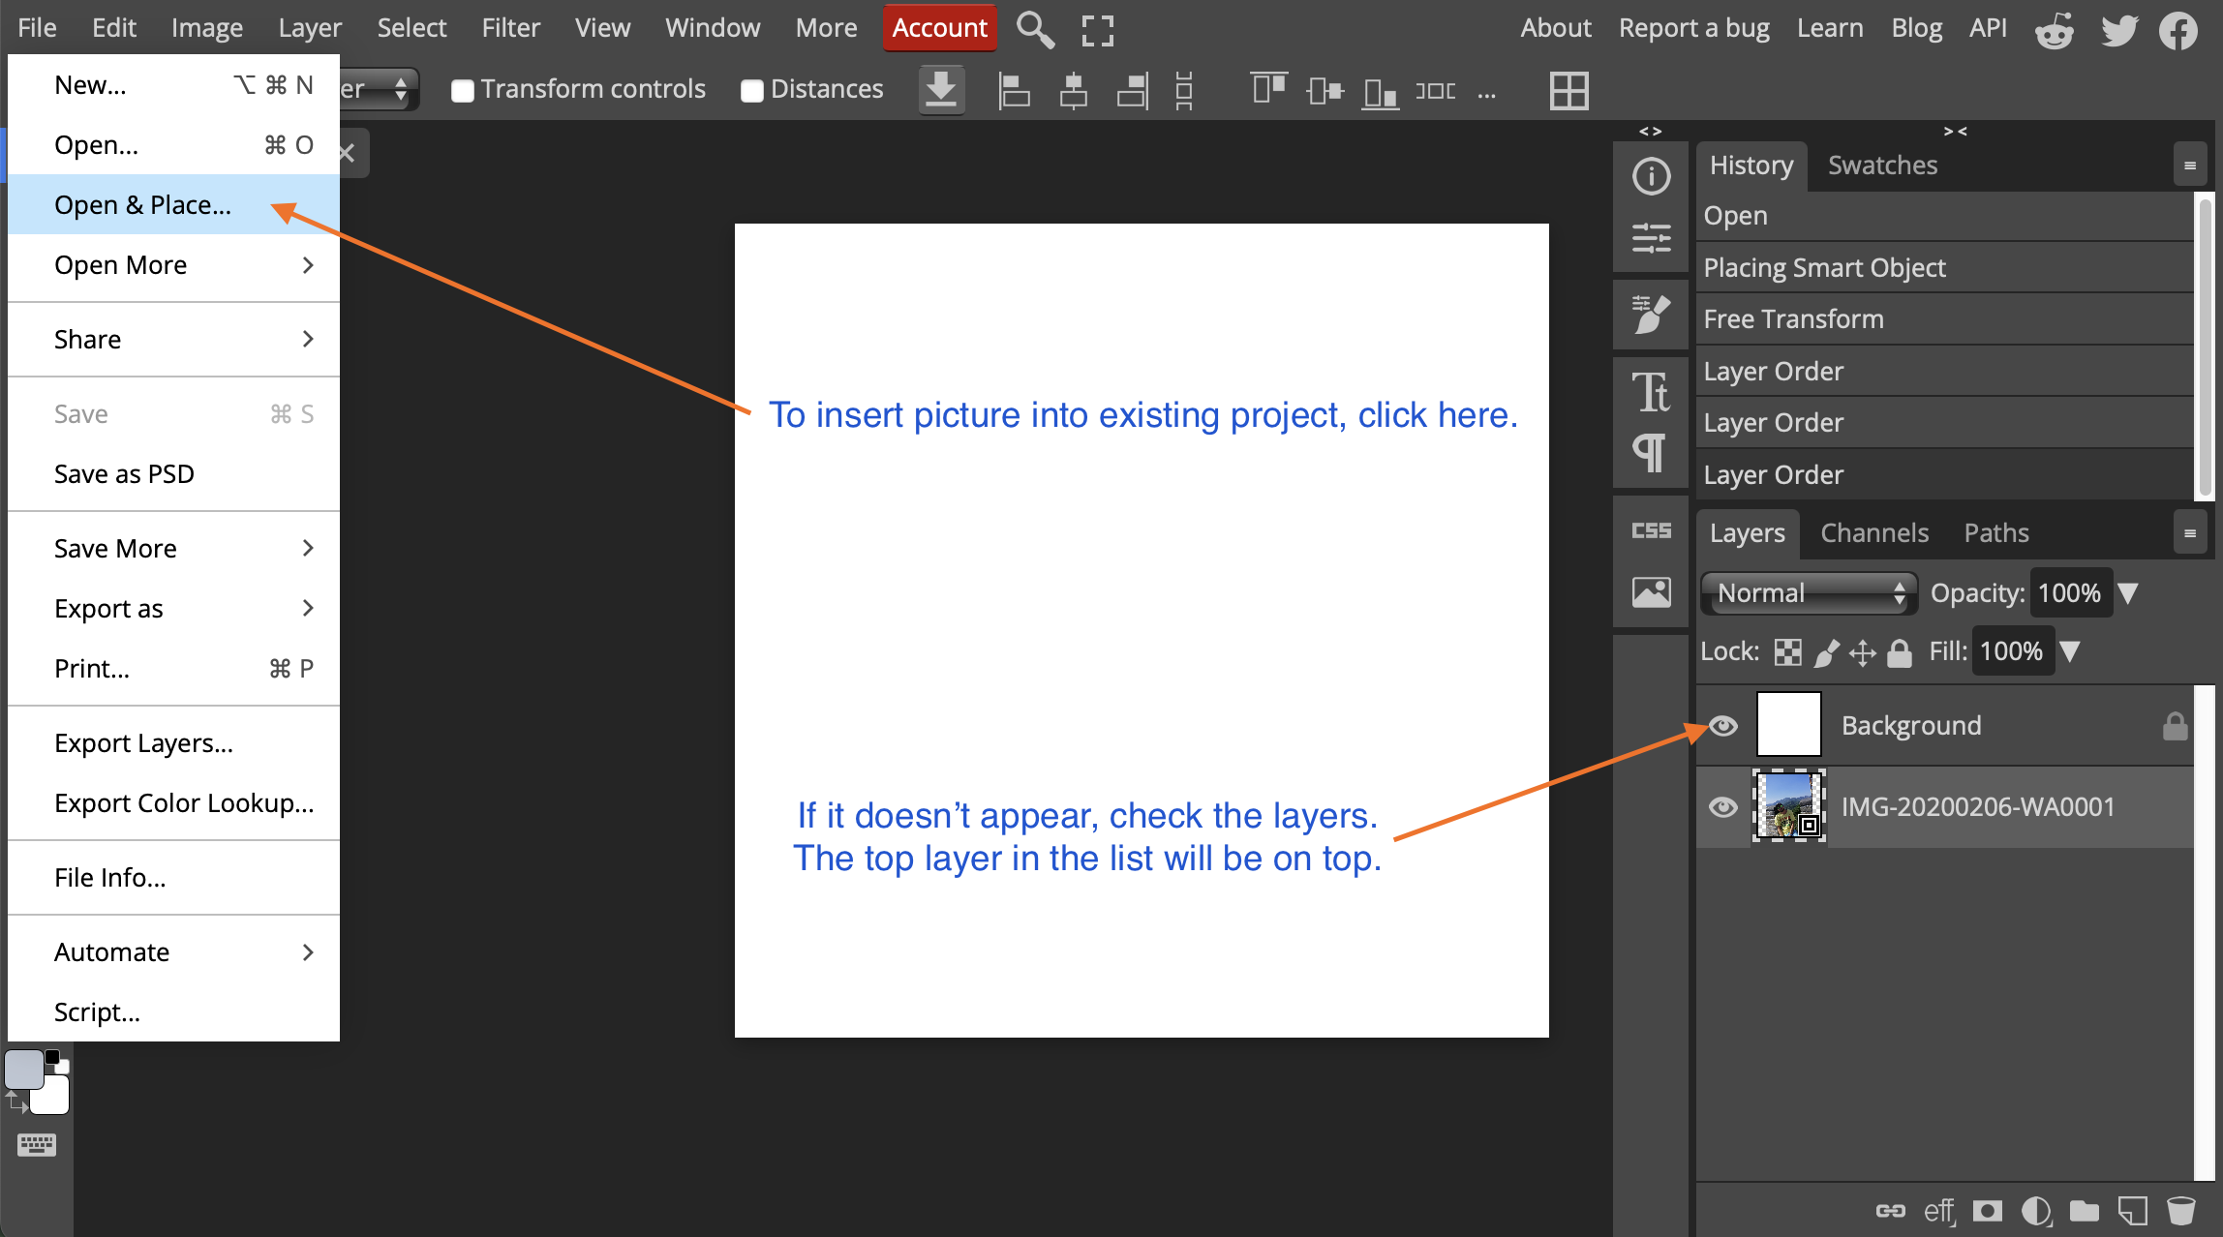Toggle fullscreen mode icon
Viewport: 2223px width, 1237px height.
1097,29
